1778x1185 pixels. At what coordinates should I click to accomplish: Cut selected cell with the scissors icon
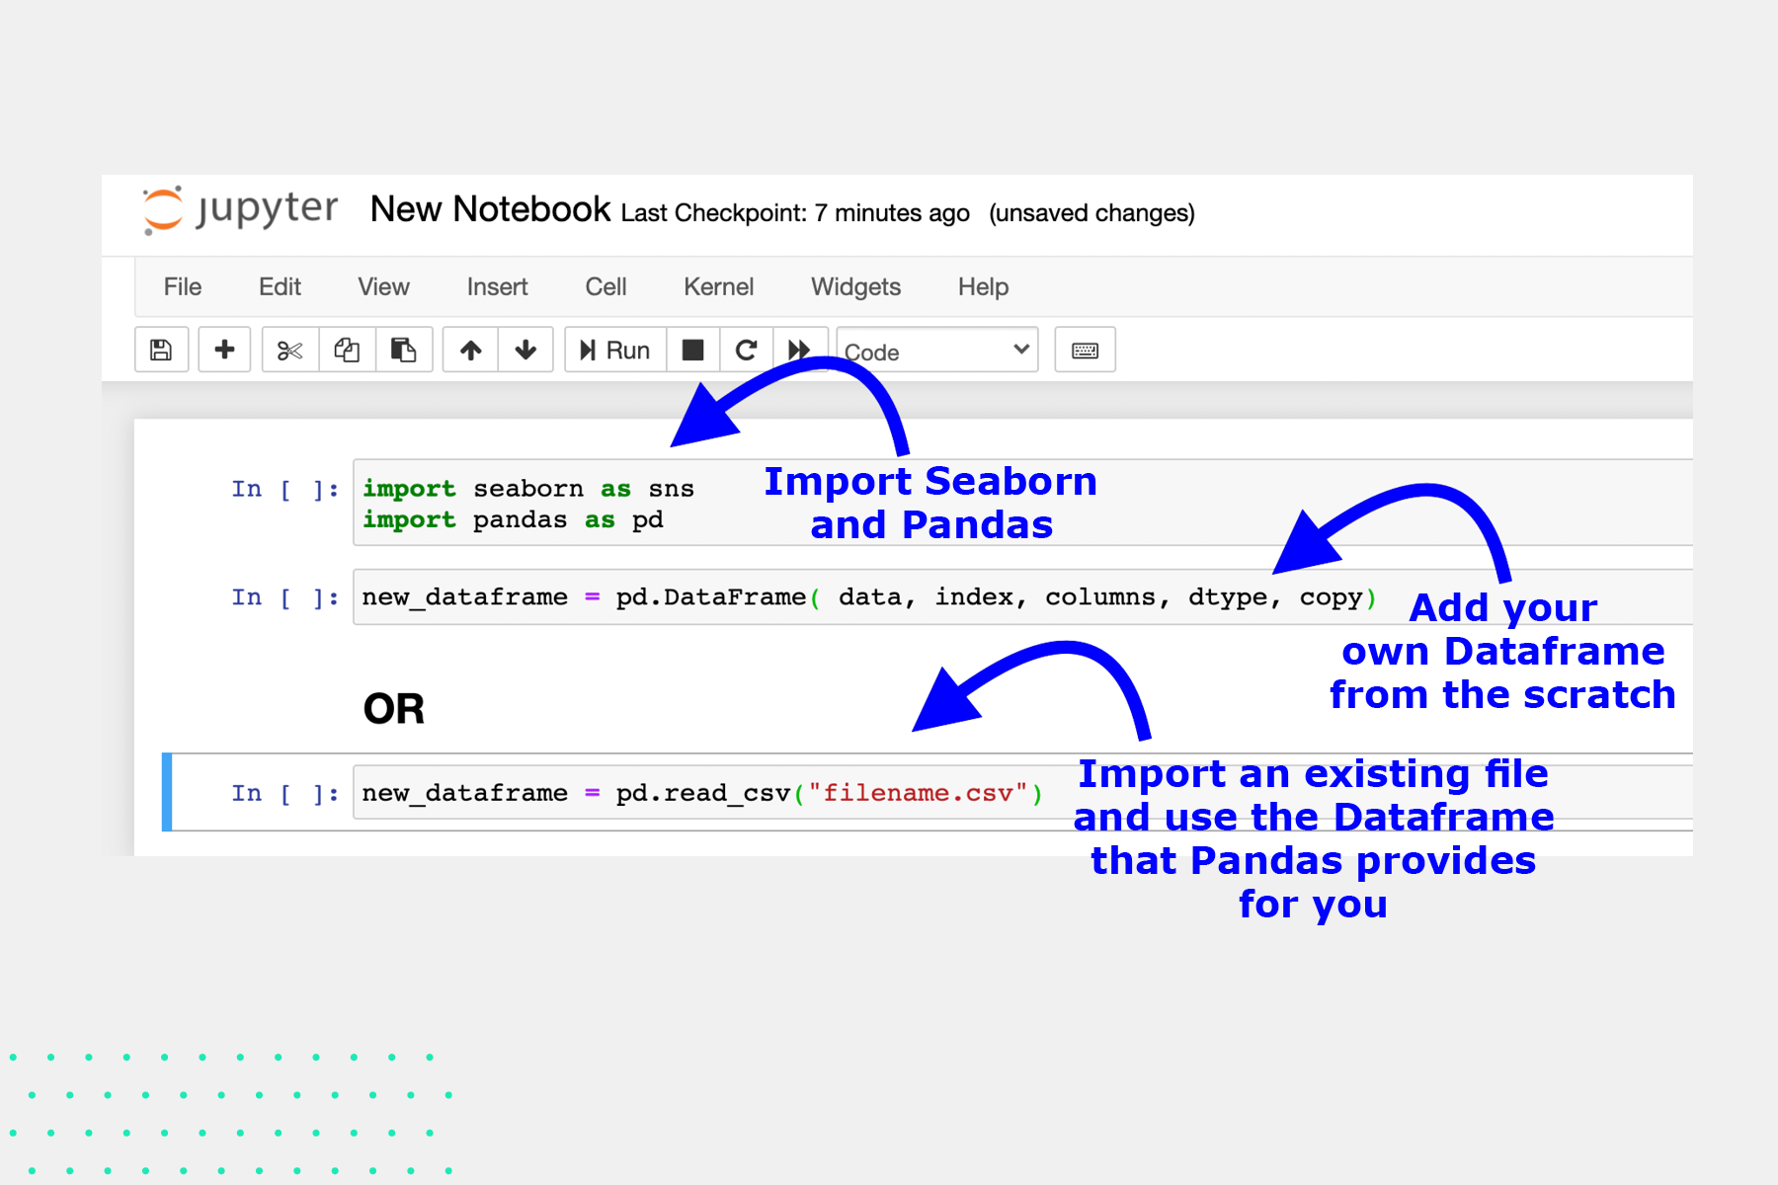click(290, 350)
